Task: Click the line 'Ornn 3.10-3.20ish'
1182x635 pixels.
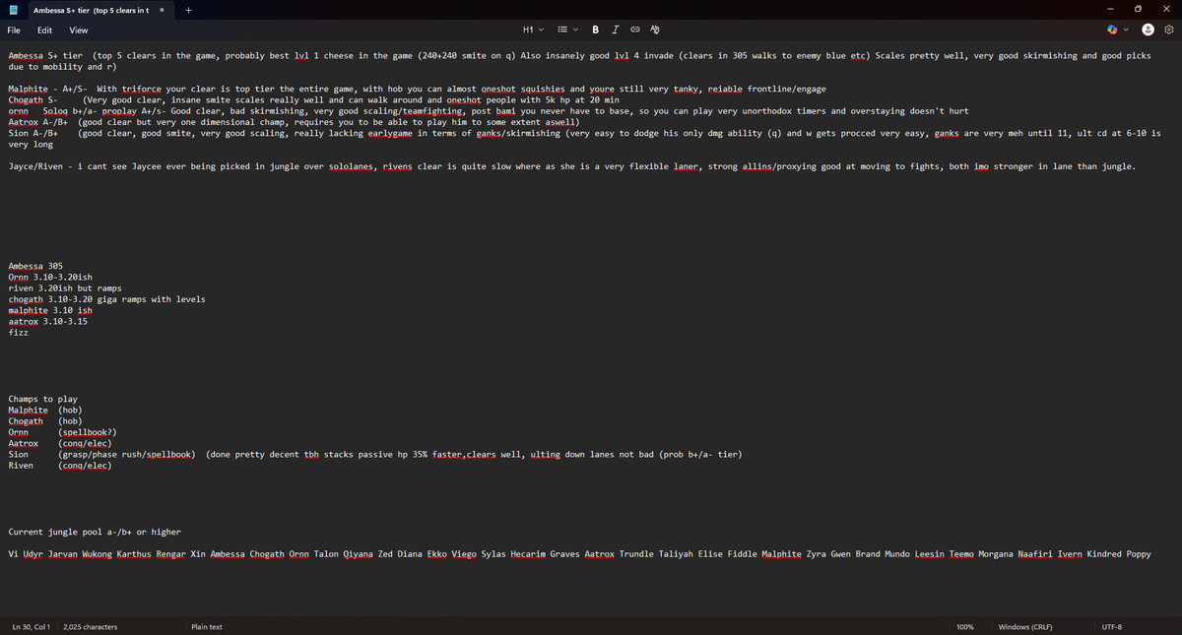Action: [50, 278]
